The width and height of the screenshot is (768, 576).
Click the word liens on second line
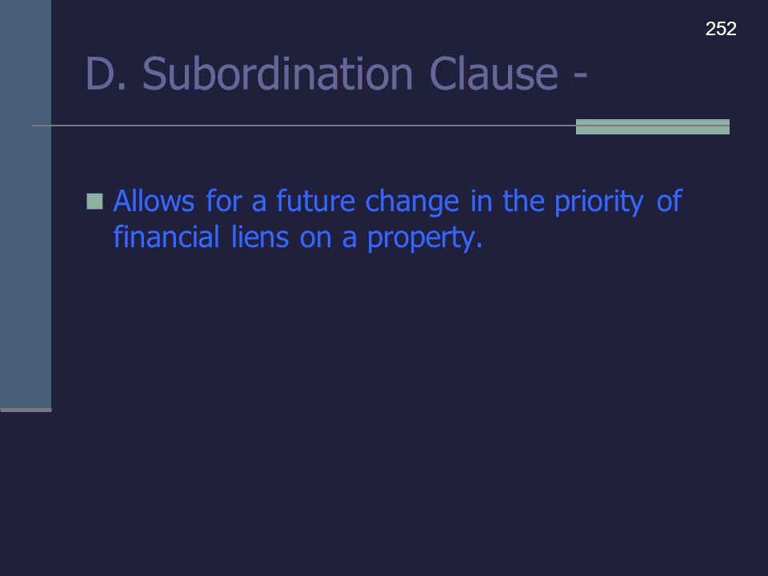[x=259, y=237]
